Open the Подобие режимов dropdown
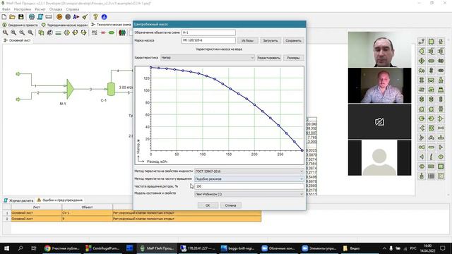This screenshot has height=254, width=452. pos(249,179)
